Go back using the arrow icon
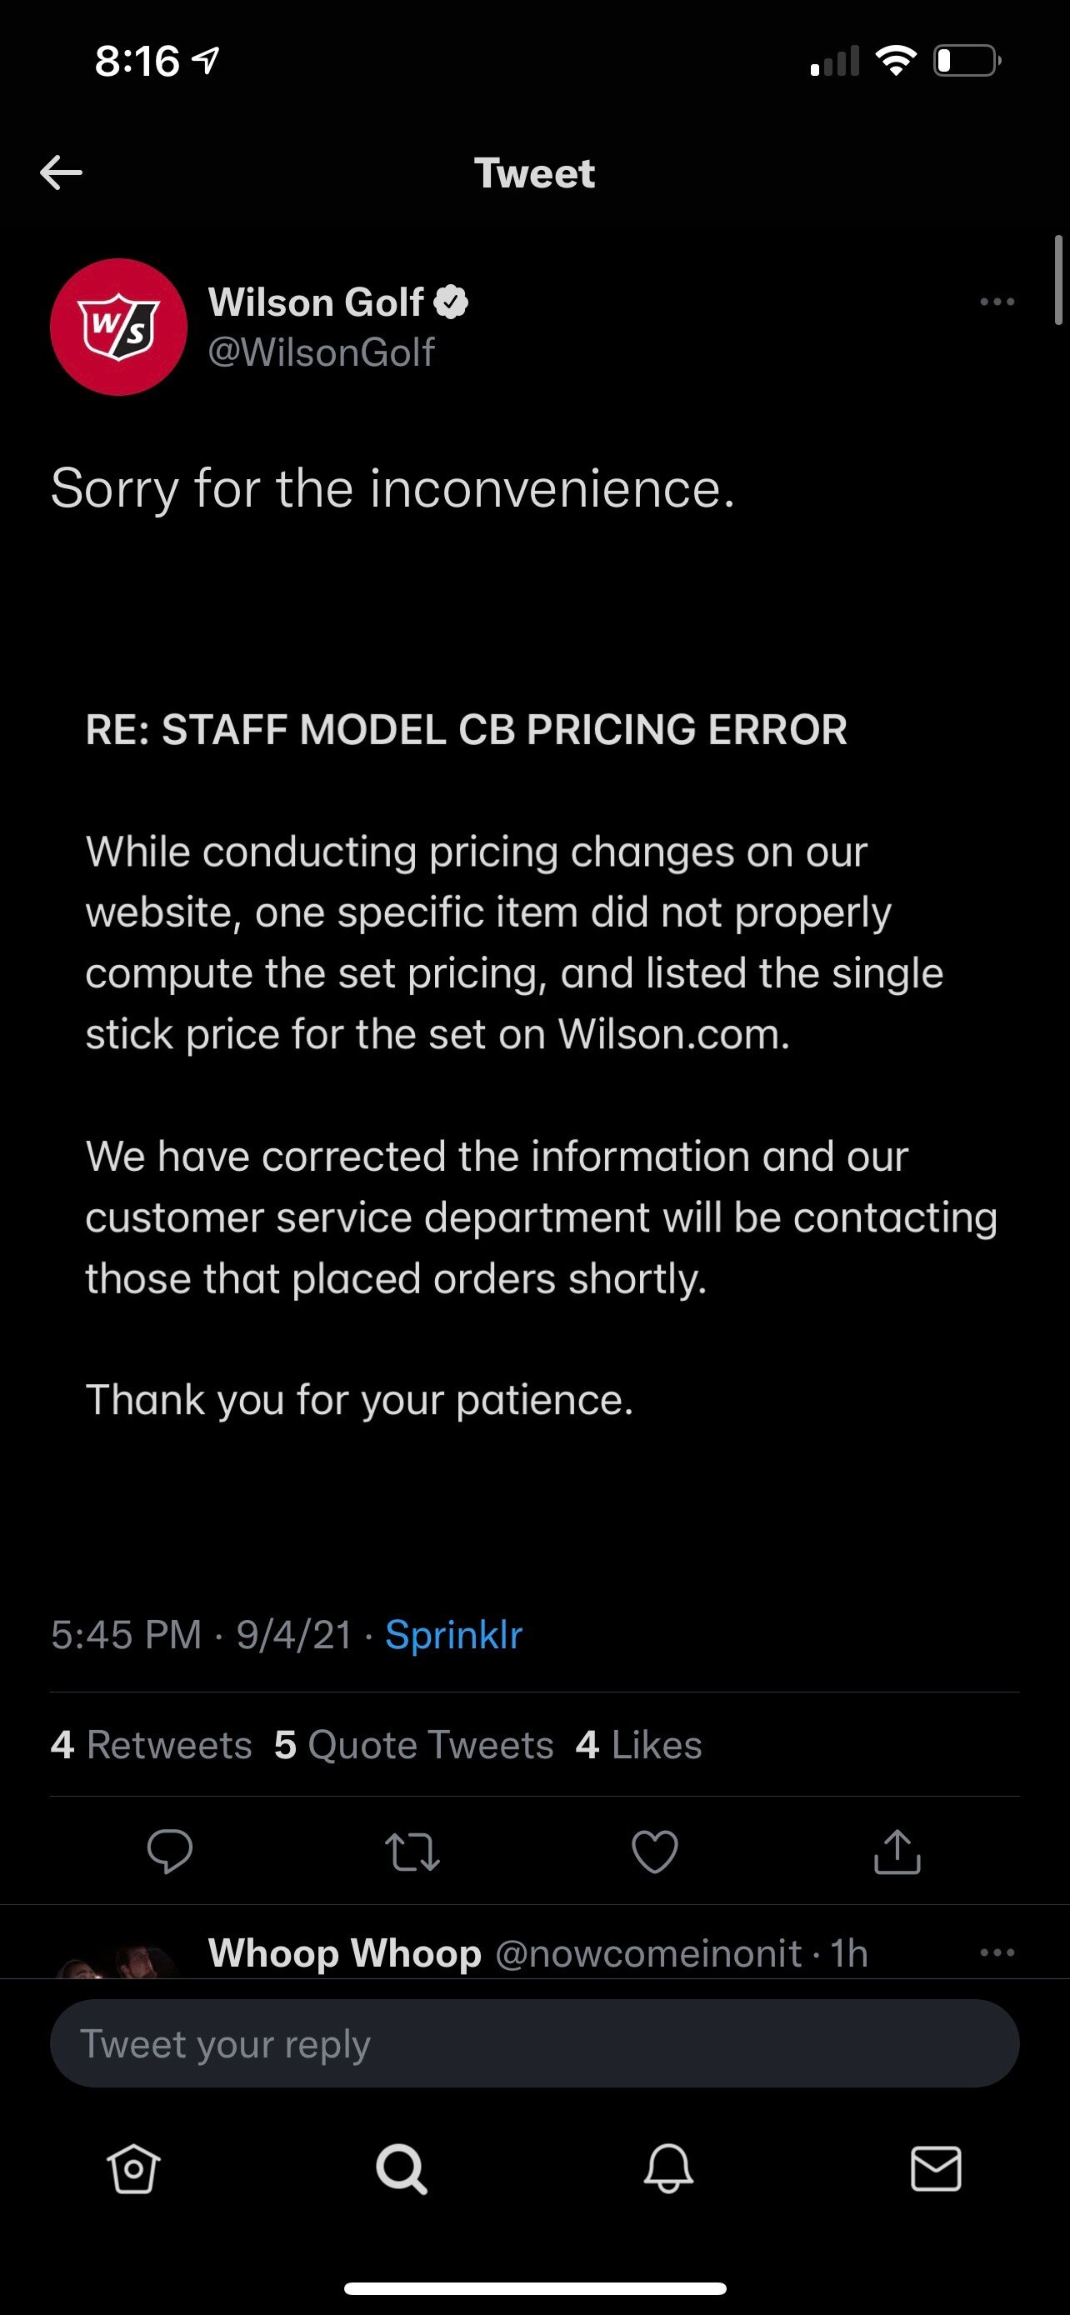The image size is (1070, 2315). (x=61, y=172)
